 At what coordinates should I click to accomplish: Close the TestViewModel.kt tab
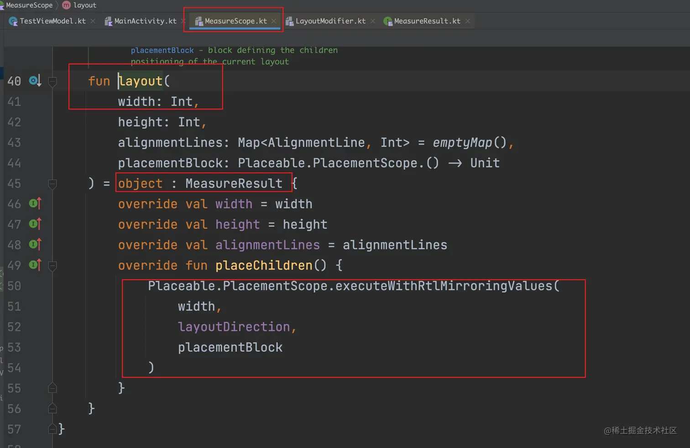(93, 21)
